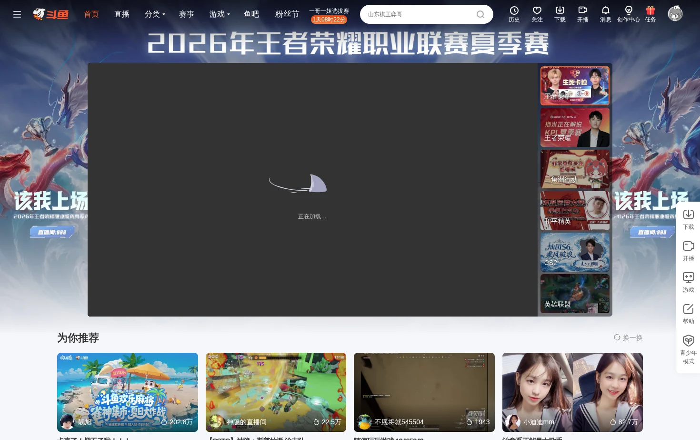Click 游戏 in the right floating sidebar
The height and width of the screenshot is (440, 700).
coord(689,282)
